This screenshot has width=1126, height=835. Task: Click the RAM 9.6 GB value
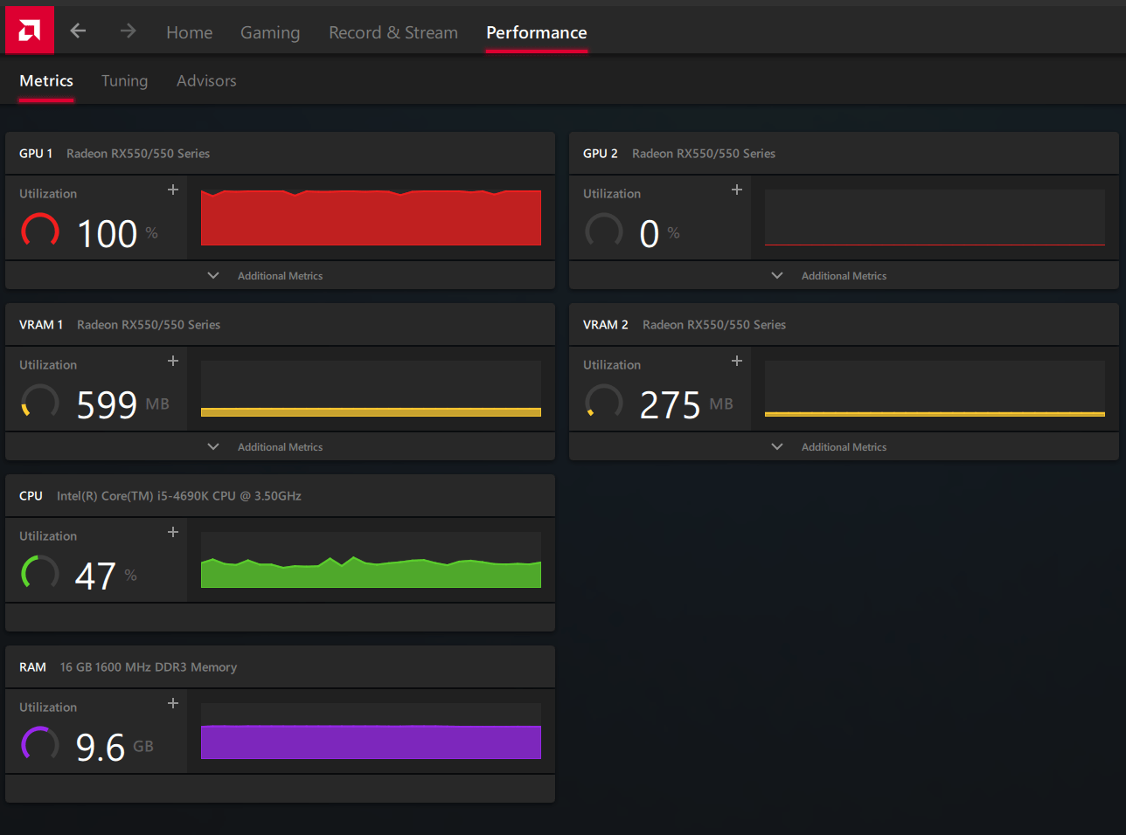pyautogui.click(x=115, y=747)
